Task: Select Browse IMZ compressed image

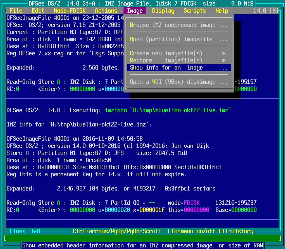Action: (x=179, y=25)
